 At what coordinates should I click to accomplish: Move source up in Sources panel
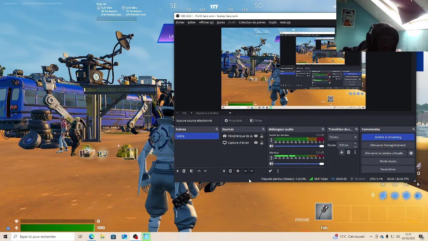point(245,171)
